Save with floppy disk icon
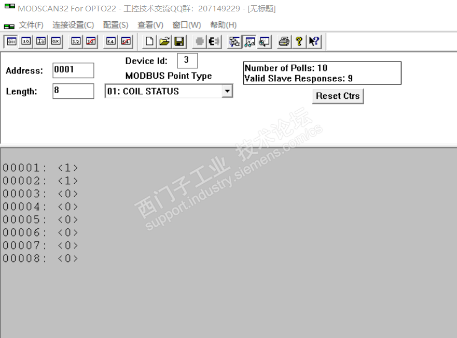 (x=179, y=41)
